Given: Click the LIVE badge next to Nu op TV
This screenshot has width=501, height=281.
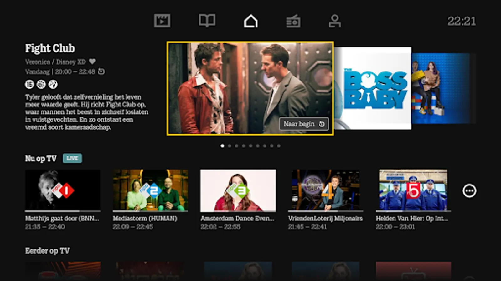Looking at the screenshot, I should (72, 158).
